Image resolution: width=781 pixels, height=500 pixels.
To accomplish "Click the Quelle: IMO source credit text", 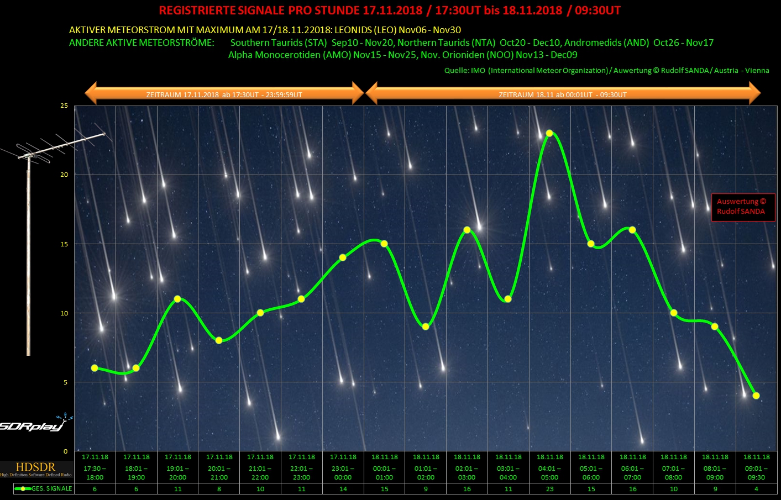I will [606, 70].
